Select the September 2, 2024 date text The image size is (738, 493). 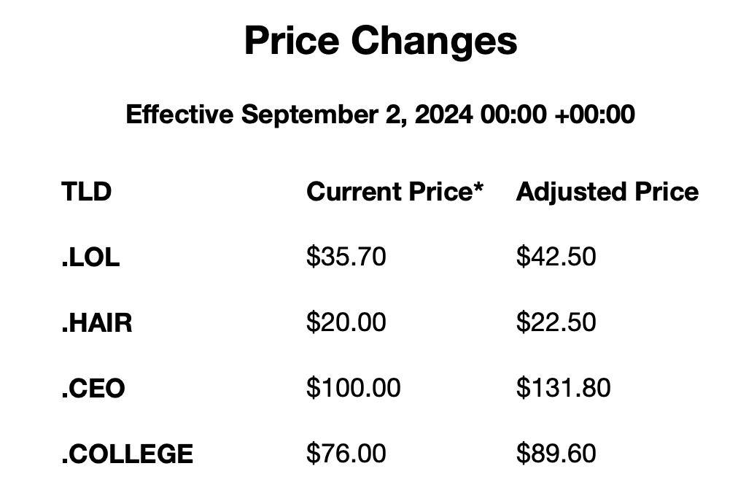357,115
